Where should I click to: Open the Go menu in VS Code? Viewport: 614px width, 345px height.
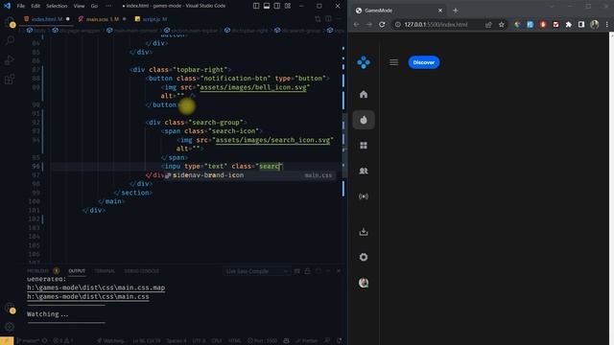(94, 6)
